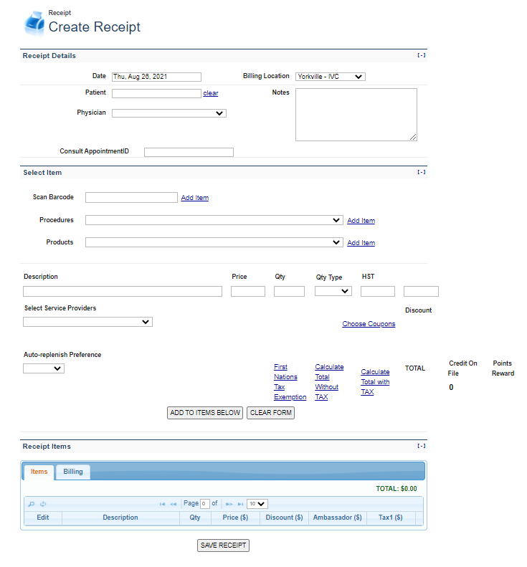
Task: Click the search icon in items grid
Action: point(32,504)
